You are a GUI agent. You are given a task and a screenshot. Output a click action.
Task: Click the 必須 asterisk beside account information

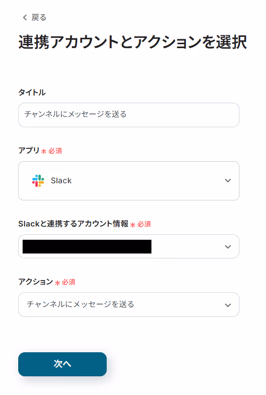point(133,225)
